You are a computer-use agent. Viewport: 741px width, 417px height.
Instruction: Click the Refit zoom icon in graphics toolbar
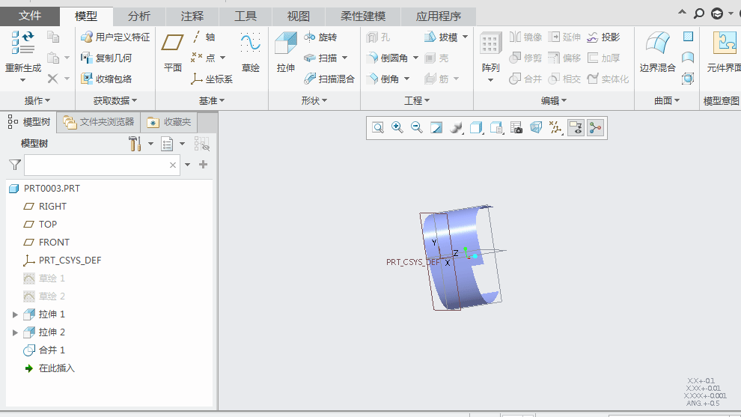point(377,128)
